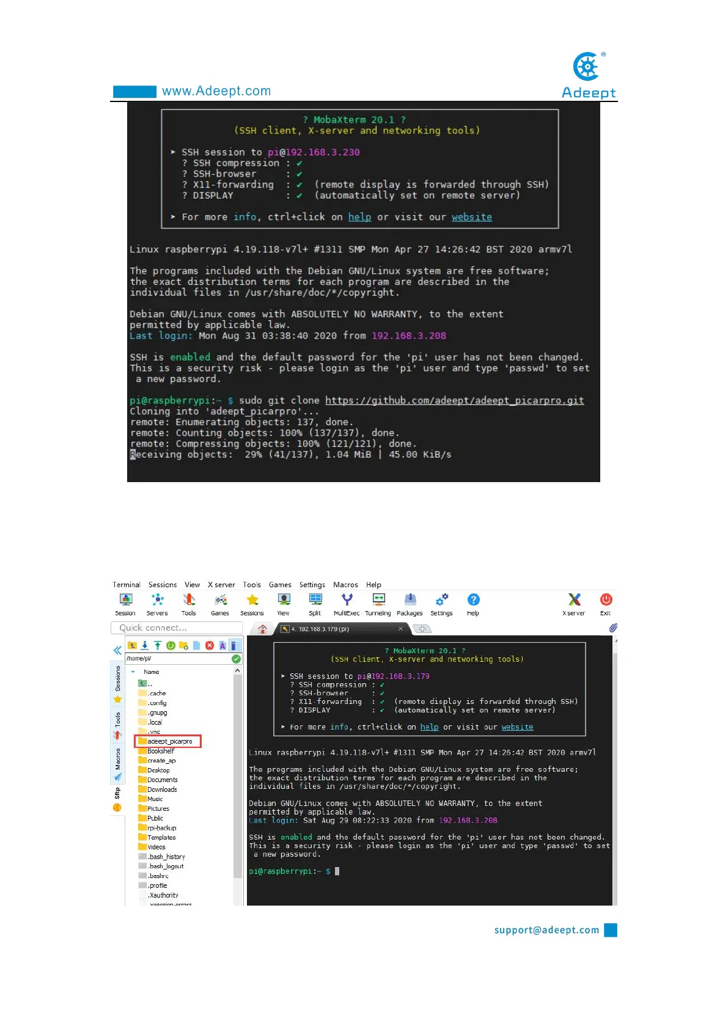This screenshot has width=728, height=1029.
Task: Click website link in 192.168.3.230 session
Action: tap(472, 217)
